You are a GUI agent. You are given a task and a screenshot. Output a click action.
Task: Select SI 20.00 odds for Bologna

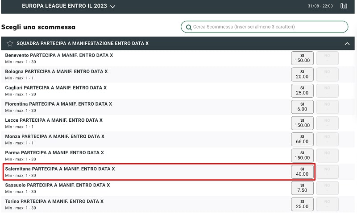[302, 74]
